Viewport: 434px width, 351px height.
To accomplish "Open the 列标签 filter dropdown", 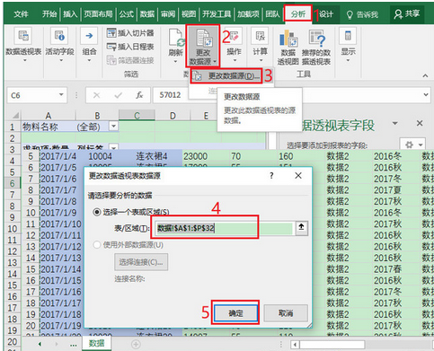I will click(113, 147).
